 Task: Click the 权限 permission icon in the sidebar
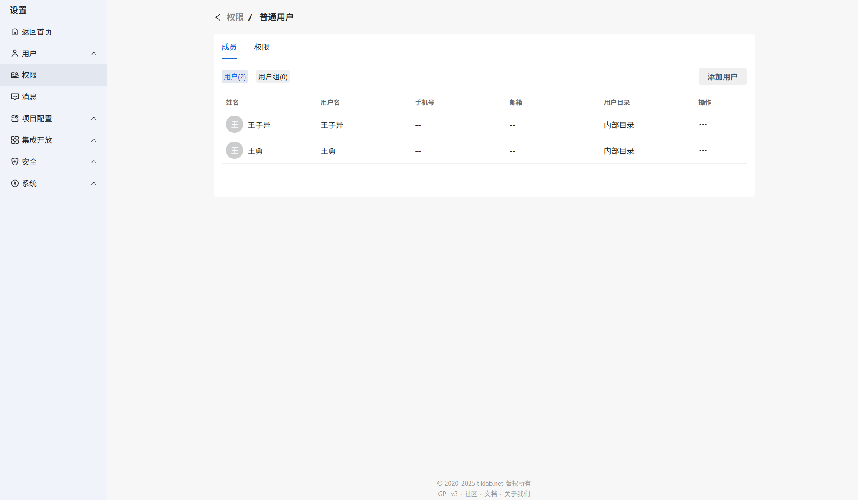click(15, 75)
